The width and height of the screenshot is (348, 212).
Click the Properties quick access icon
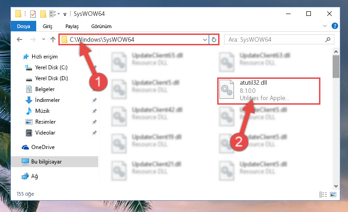tap(33, 14)
